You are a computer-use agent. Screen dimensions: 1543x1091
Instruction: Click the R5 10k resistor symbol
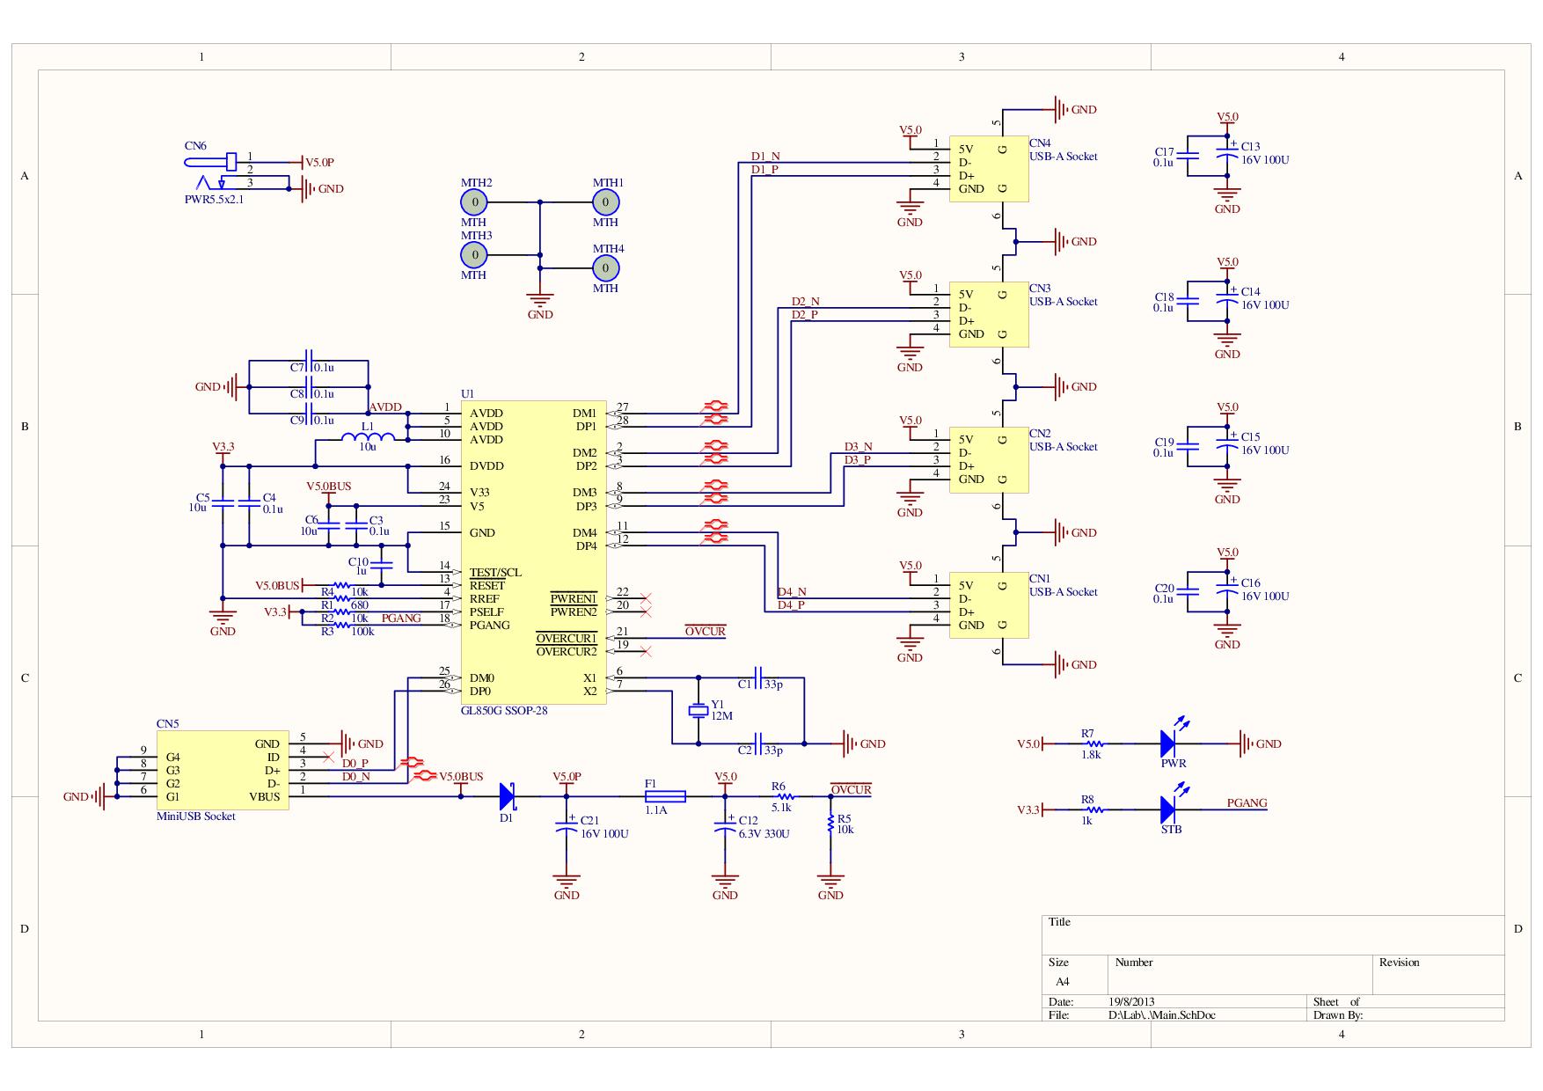coord(830,824)
